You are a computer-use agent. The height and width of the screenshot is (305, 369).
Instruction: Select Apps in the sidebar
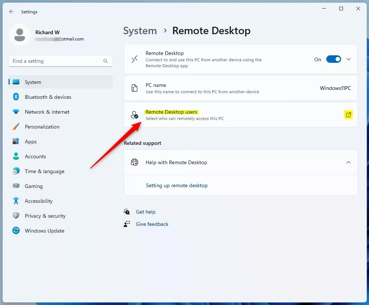61,142
